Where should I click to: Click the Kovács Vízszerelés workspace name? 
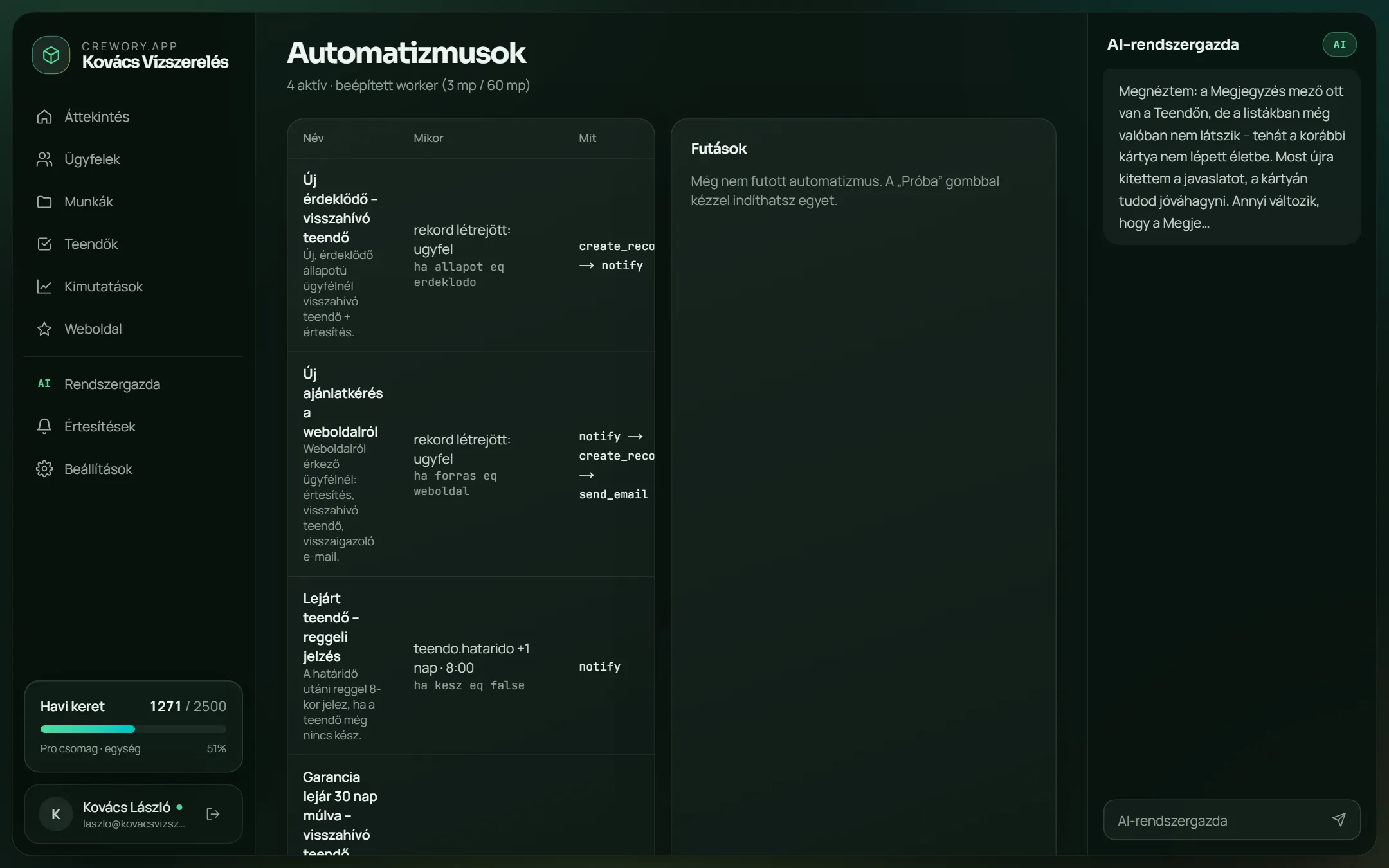[x=155, y=62]
